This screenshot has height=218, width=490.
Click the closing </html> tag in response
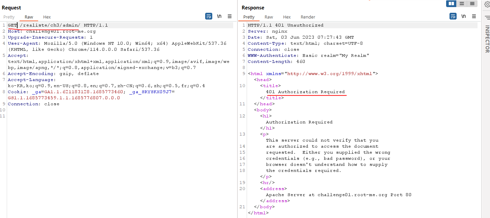pos(258,213)
